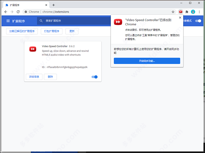The image size is (205, 153).
Task: Click 删除 to delete the extension
Action: coord(50,77)
